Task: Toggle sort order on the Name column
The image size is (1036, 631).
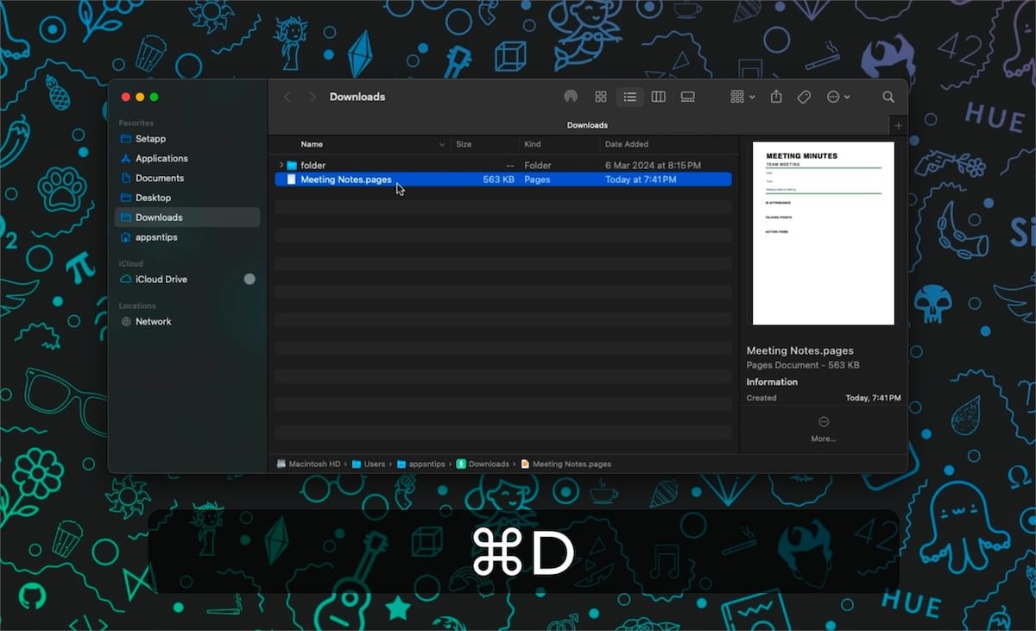Action: [x=312, y=144]
